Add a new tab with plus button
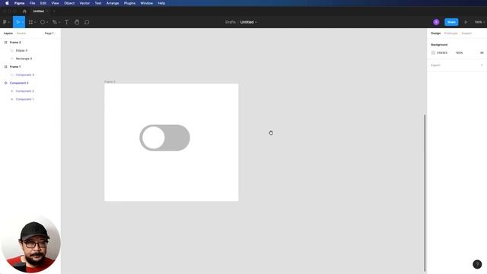This screenshot has width=487, height=274. click(x=54, y=11)
